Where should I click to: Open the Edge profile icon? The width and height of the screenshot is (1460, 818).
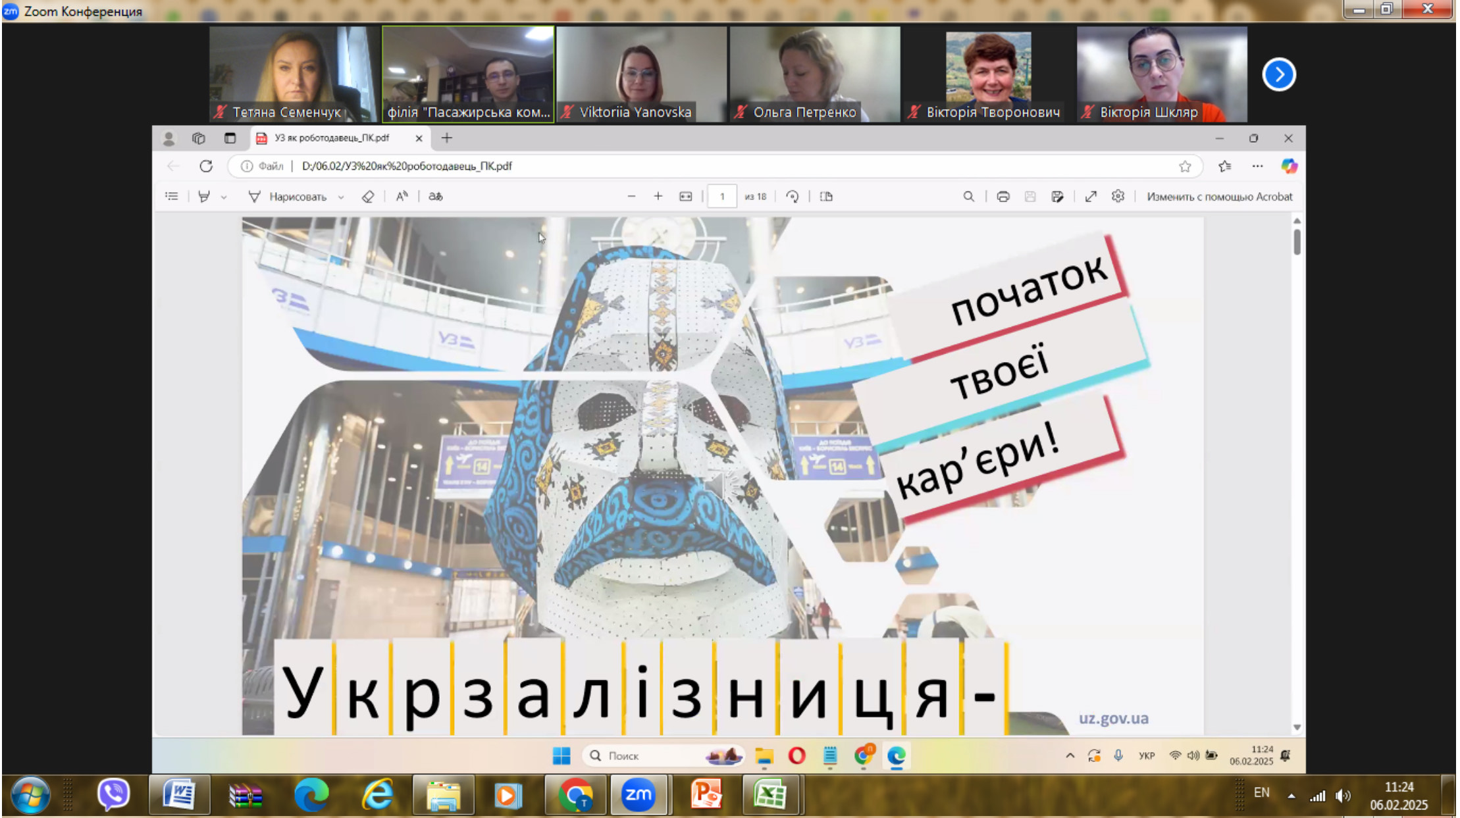[x=169, y=138]
